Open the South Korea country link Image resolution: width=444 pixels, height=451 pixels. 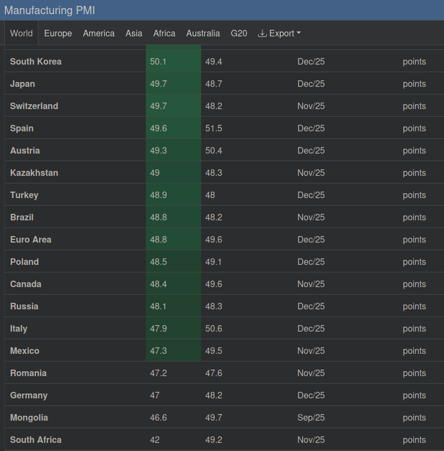[36, 61]
